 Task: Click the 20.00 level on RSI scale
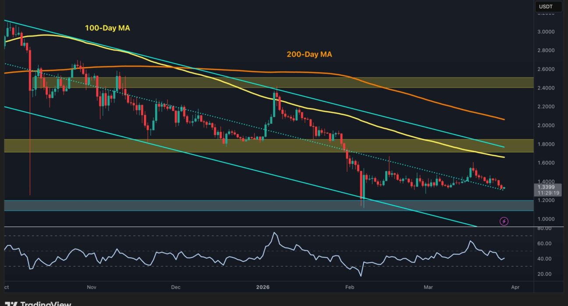point(546,274)
